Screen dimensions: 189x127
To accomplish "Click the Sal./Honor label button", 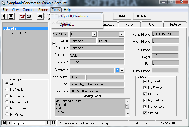I will pos(60,34).
